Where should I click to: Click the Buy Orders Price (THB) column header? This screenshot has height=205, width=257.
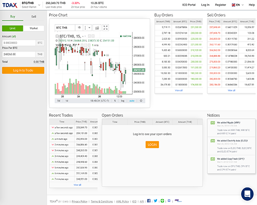[196, 22]
